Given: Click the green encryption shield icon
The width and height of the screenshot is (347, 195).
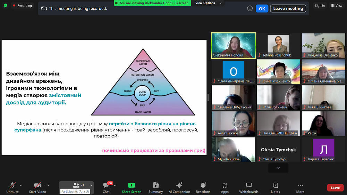Looking at the screenshot, I should coord(5,6).
